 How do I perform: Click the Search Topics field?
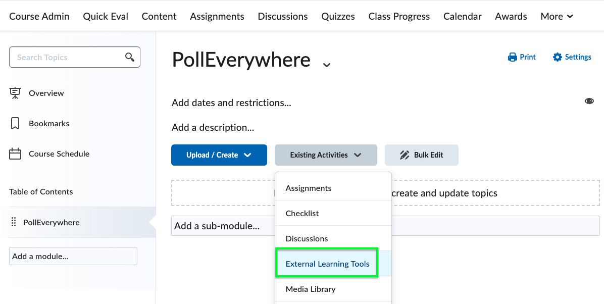click(75, 57)
